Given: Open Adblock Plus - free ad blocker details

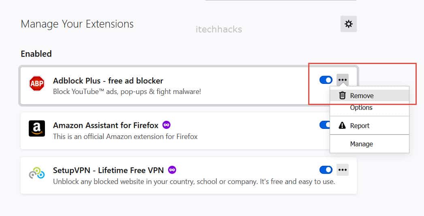Looking at the screenshot, I should tap(108, 81).
